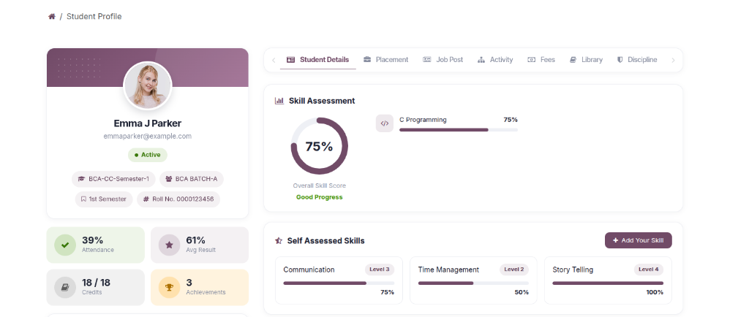Click the graduation cap icon on BCA-CC-Semester-1

pyautogui.click(x=81, y=179)
